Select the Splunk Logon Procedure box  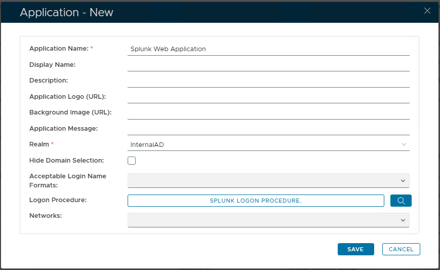(256, 201)
